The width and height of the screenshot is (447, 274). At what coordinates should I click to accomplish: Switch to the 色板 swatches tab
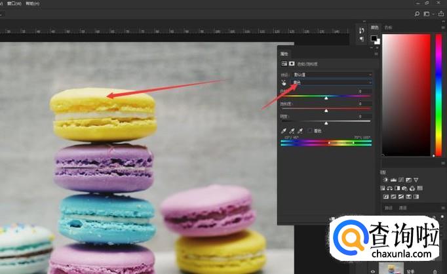tap(388, 28)
